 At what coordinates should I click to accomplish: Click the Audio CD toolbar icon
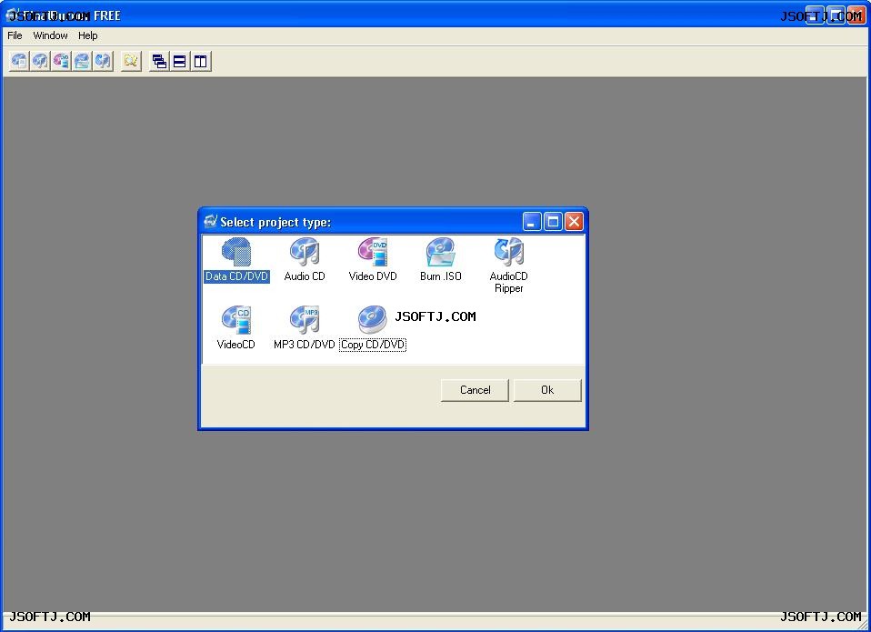[x=40, y=61]
